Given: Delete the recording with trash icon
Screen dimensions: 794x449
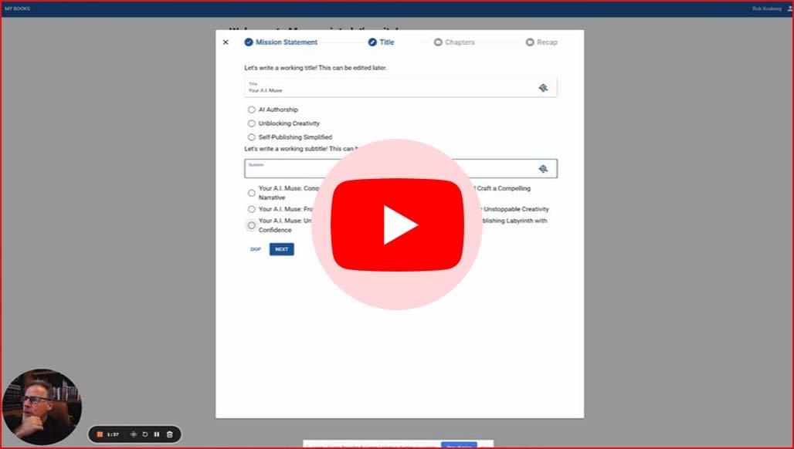Looking at the screenshot, I should coord(170,434).
